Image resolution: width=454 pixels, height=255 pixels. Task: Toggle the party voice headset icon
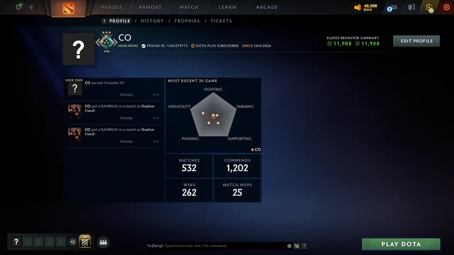73,242
